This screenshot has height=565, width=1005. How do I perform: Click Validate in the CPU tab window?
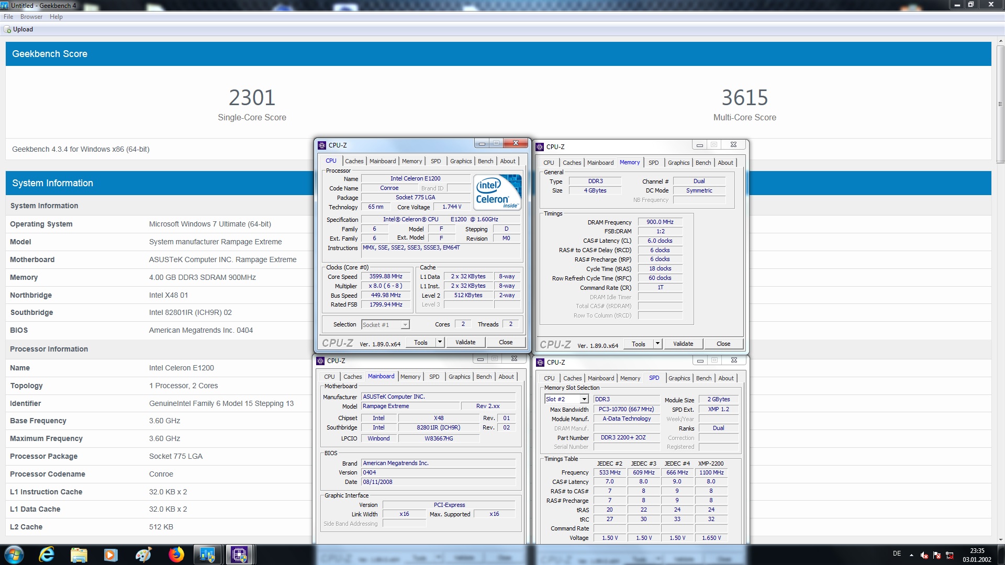465,342
